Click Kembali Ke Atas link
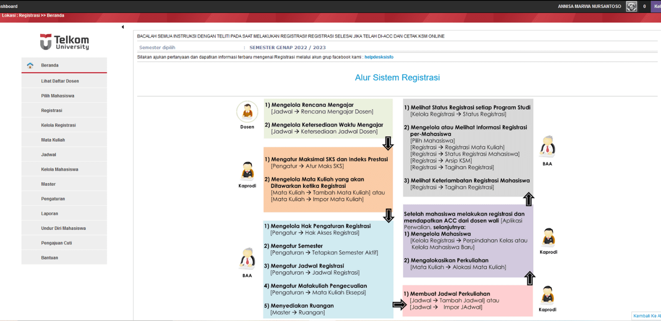 [x=646, y=316]
